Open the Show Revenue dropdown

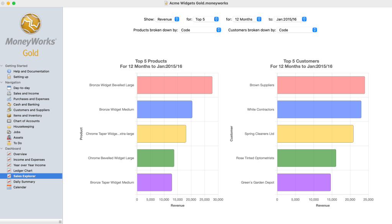pyautogui.click(x=168, y=19)
